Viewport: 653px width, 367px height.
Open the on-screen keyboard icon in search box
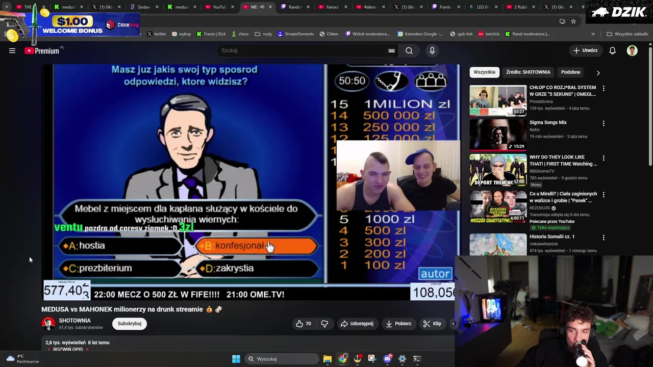click(391, 50)
